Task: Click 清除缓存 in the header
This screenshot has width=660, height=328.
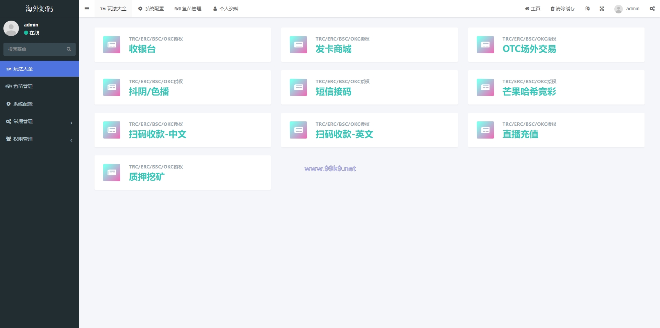Action: tap(563, 9)
